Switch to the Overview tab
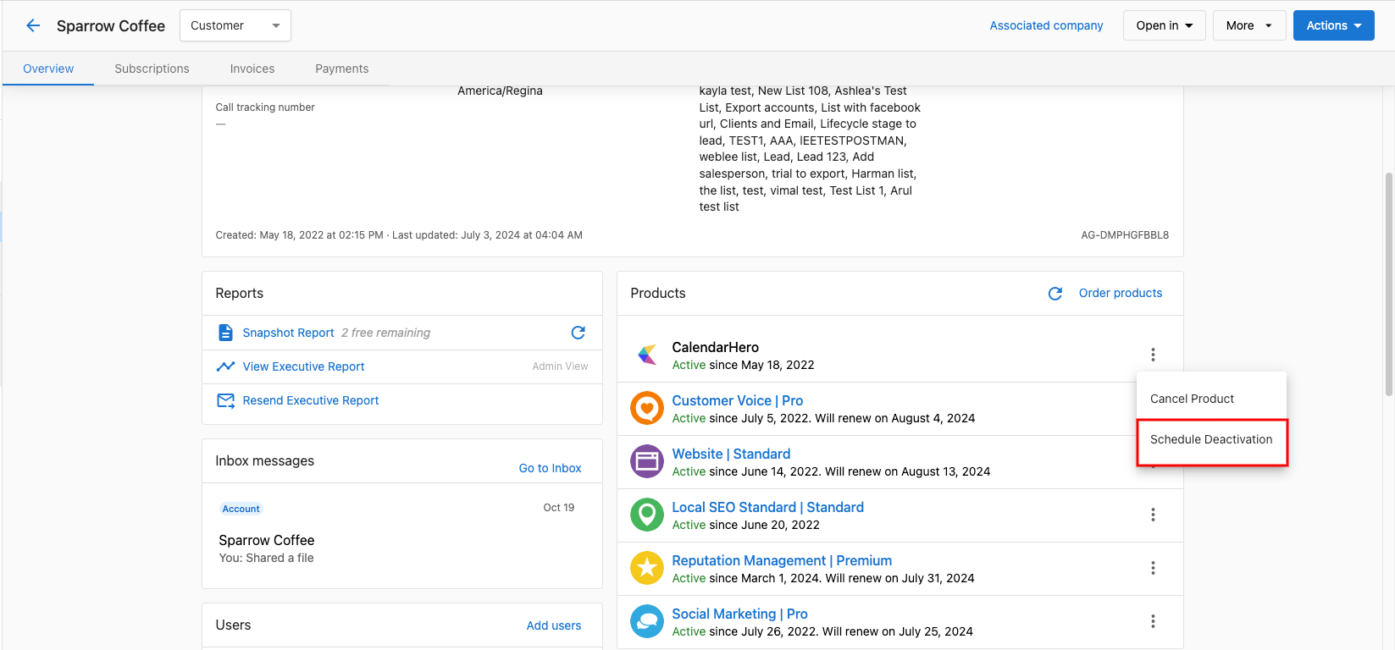 coord(48,69)
